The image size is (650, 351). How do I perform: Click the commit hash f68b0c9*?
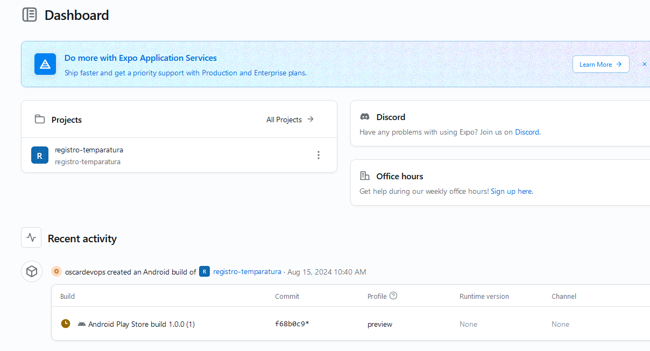click(x=292, y=324)
